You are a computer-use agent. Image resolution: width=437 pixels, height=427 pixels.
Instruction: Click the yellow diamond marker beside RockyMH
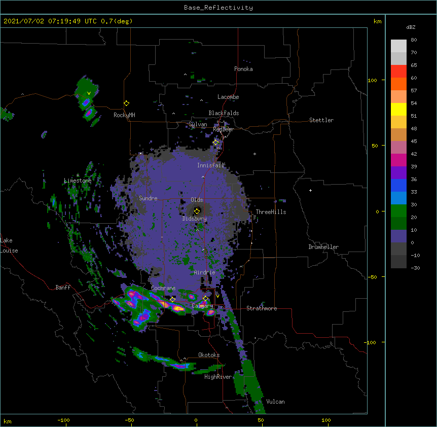click(x=127, y=103)
